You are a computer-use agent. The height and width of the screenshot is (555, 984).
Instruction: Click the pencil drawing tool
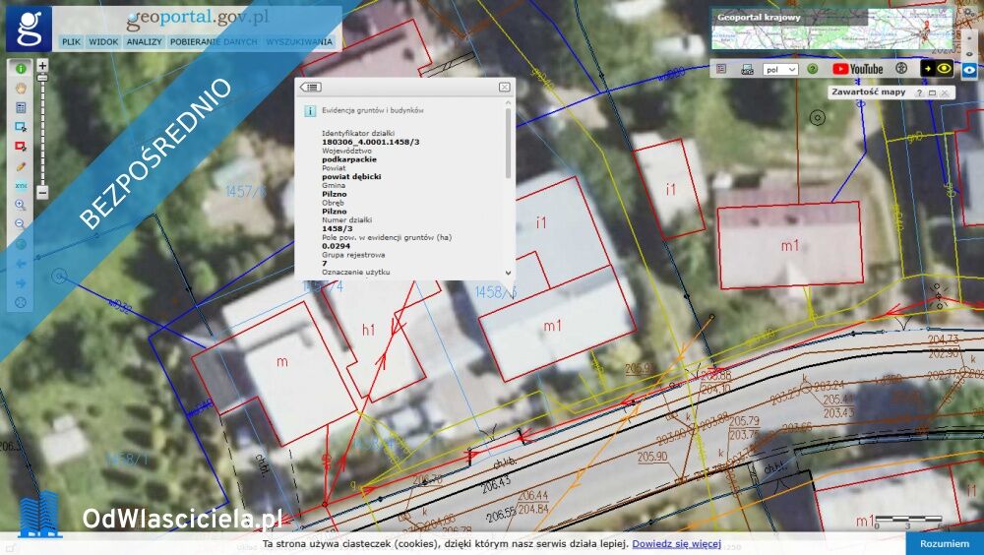pos(20,166)
